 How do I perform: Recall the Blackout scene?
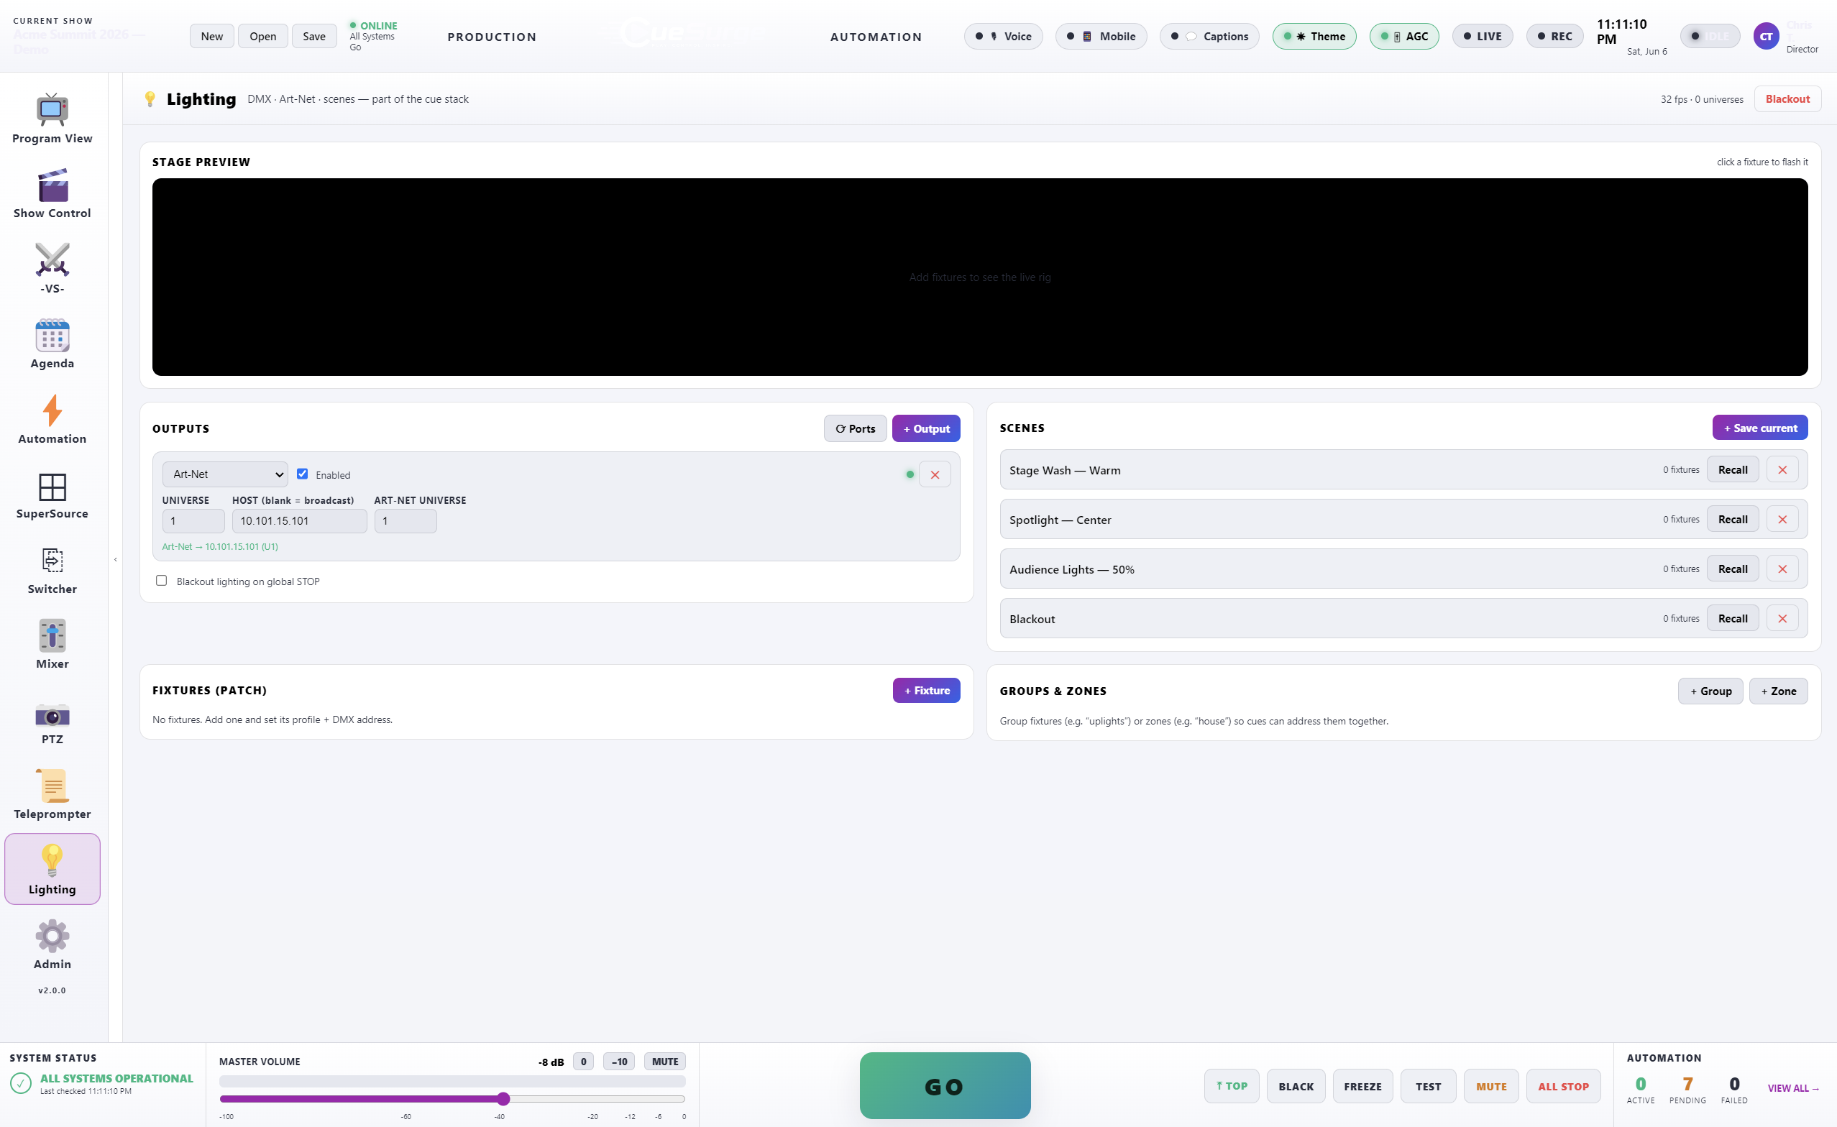click(1733, 619)
